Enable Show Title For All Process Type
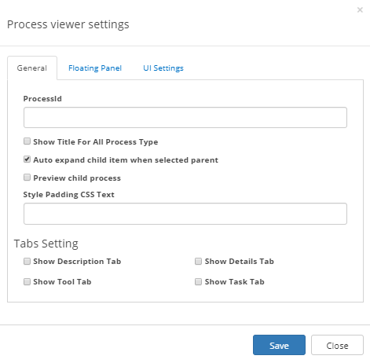Image resolution: width=370 pixels, height=363 pixels. coord(27,141)
